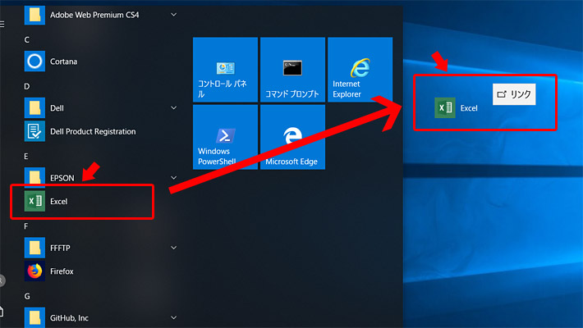Click the FFFTP label

pos(60,248)
